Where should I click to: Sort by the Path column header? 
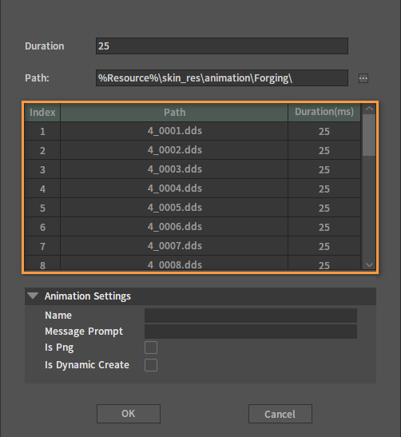tap(174, 113)
